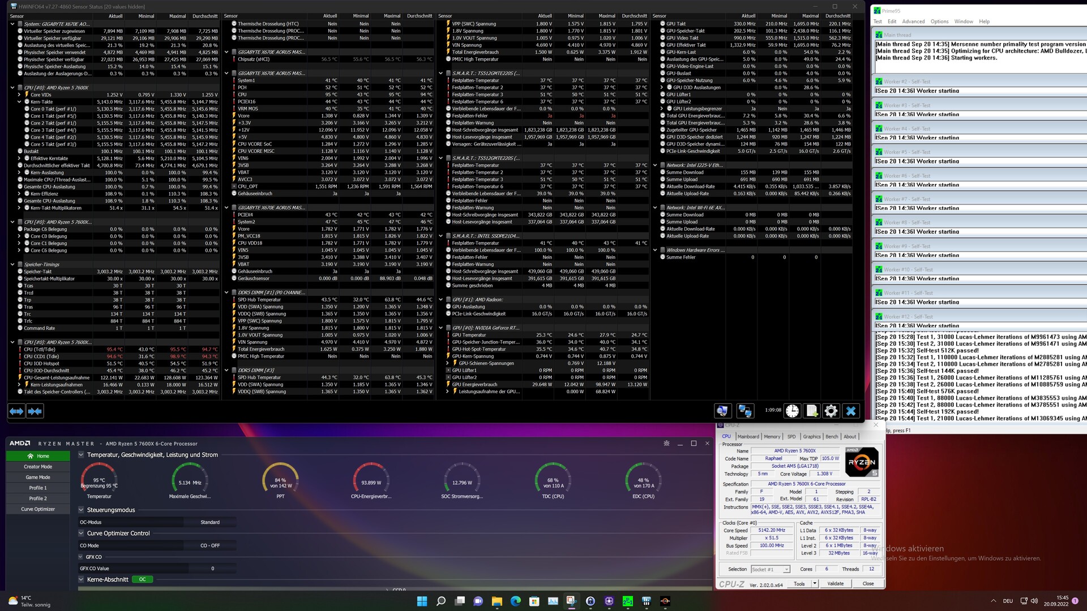The width and height of the screenshot is (1087, 611).
Task: Click Close button in CPU-Z
Action: [x=868, y=583]
